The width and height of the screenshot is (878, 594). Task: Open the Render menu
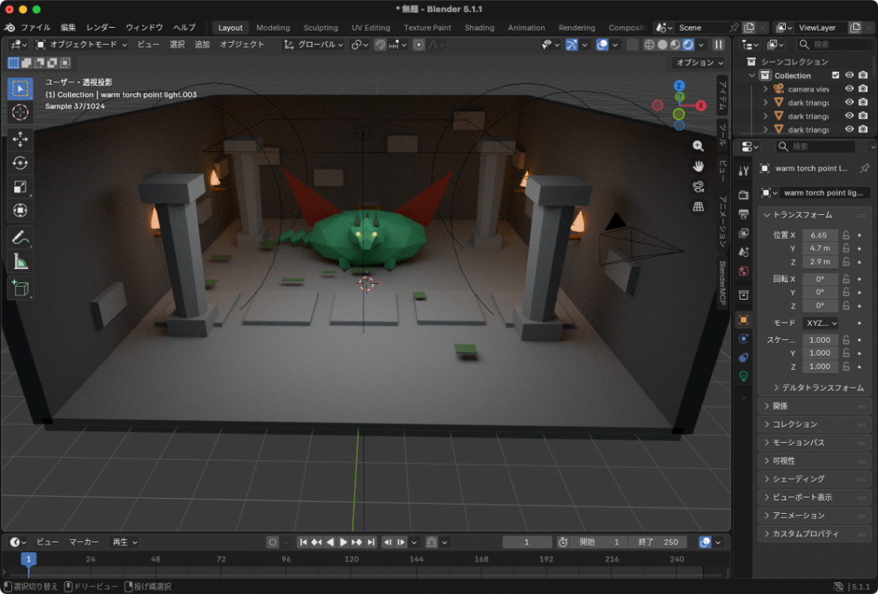[100, 28]
